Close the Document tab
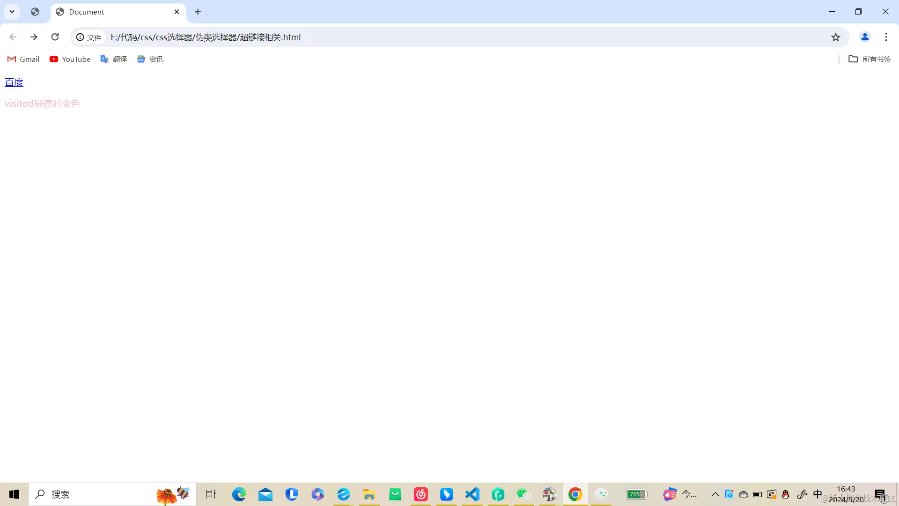 (x=177, y=12)
